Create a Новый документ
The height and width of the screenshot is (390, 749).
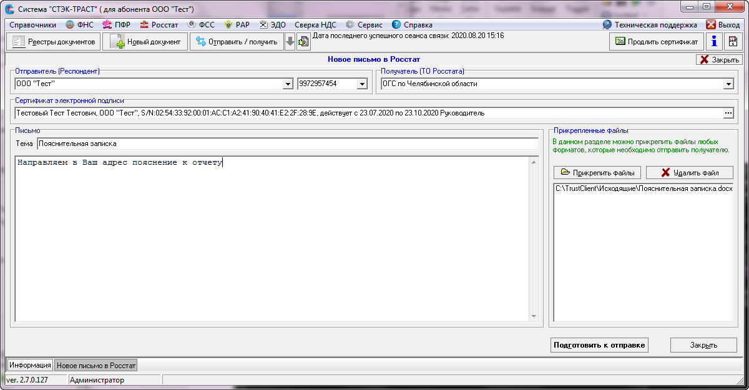pyautogui.click(x=145, y=42)
